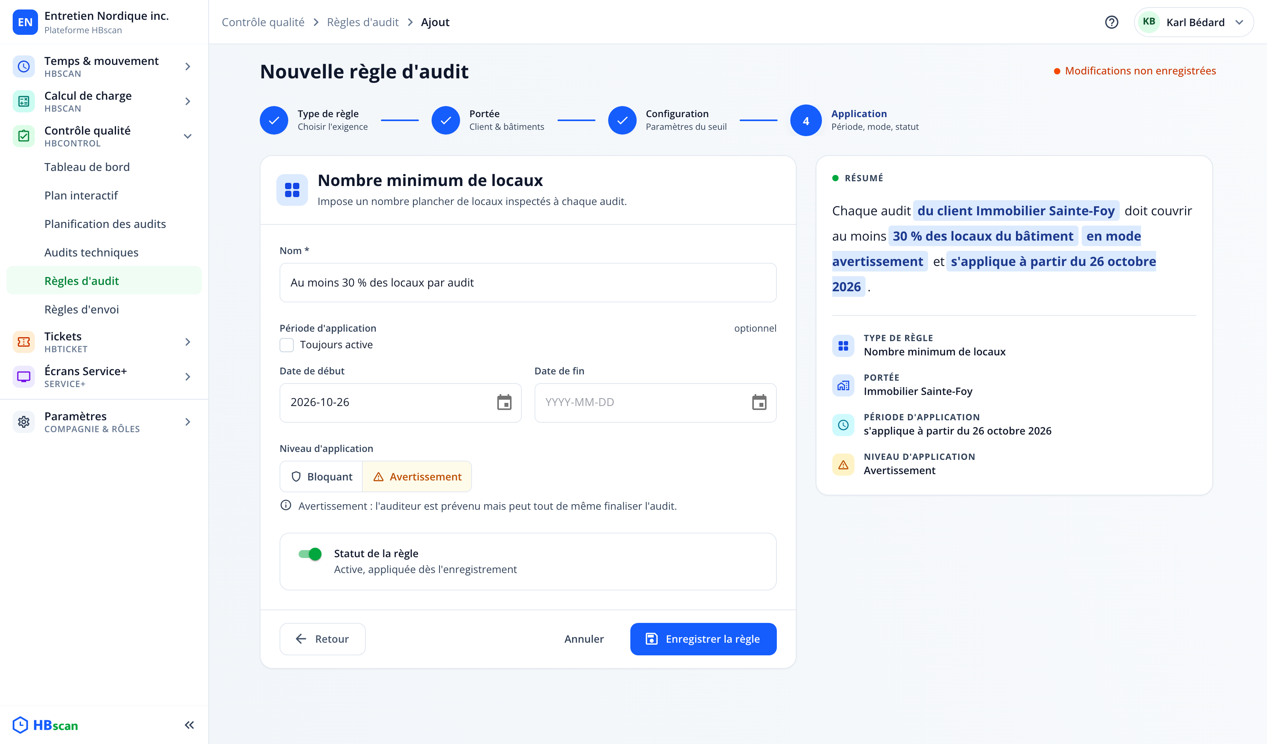Viewport: 1267px width, 744px height.
Task: Select the Avertissement application level
Action: click(x=417, y=476)
